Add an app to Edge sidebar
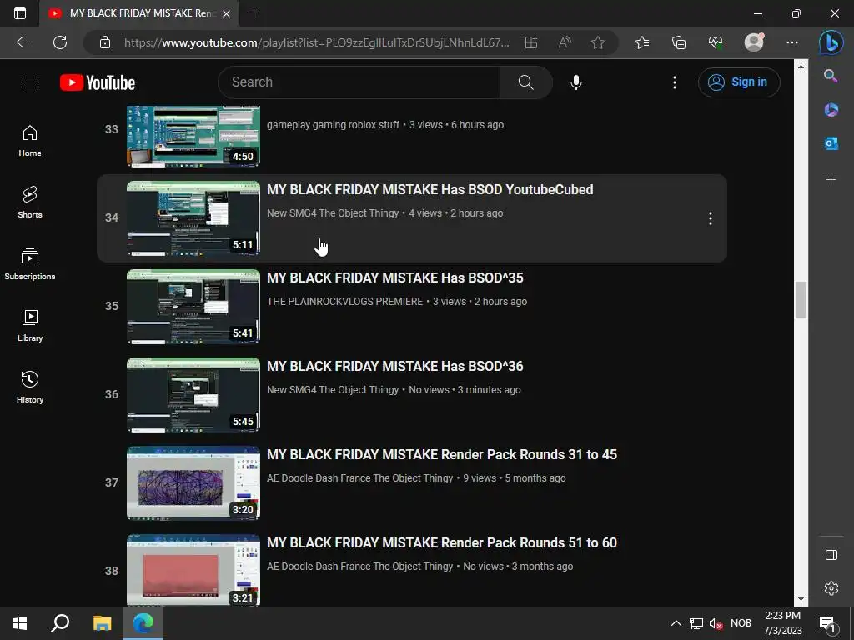The image size is (854, 640). coord(831,180)
